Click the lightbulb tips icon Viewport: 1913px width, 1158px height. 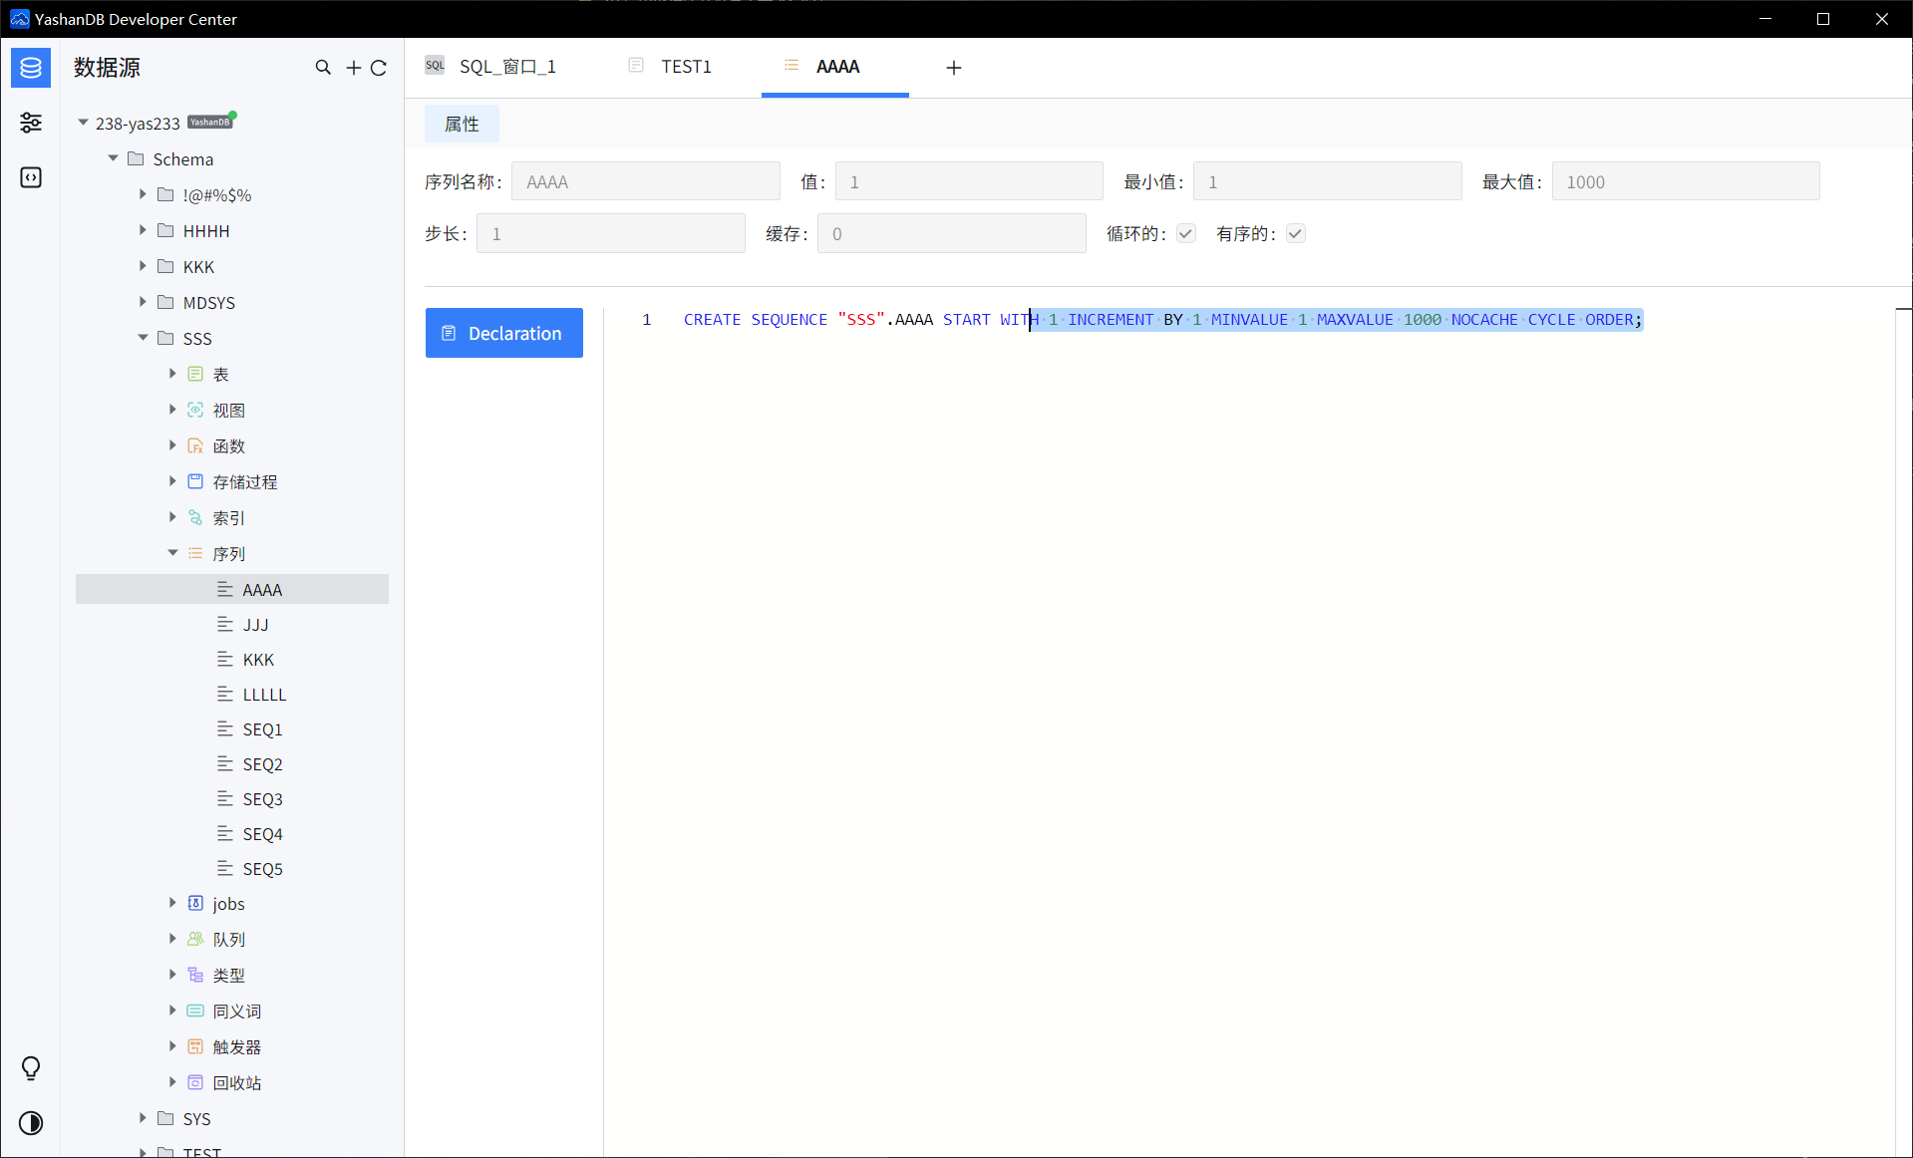point(31,1068)
